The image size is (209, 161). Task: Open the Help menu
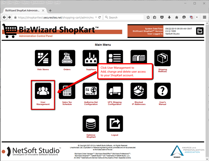(57, 2)
